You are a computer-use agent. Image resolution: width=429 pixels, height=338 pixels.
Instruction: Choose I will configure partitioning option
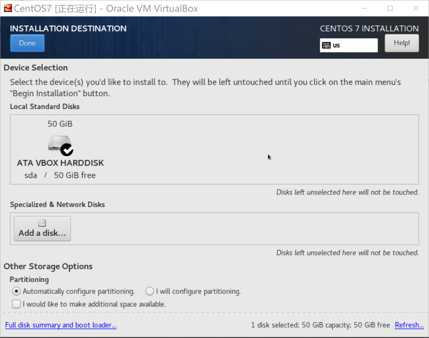pos(150,291)
